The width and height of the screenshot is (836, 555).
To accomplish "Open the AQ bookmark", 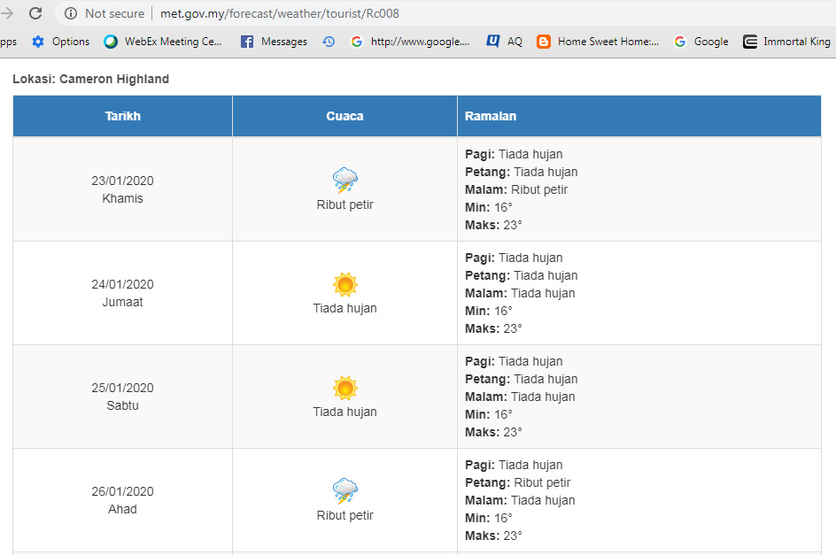I will (505, 42).
